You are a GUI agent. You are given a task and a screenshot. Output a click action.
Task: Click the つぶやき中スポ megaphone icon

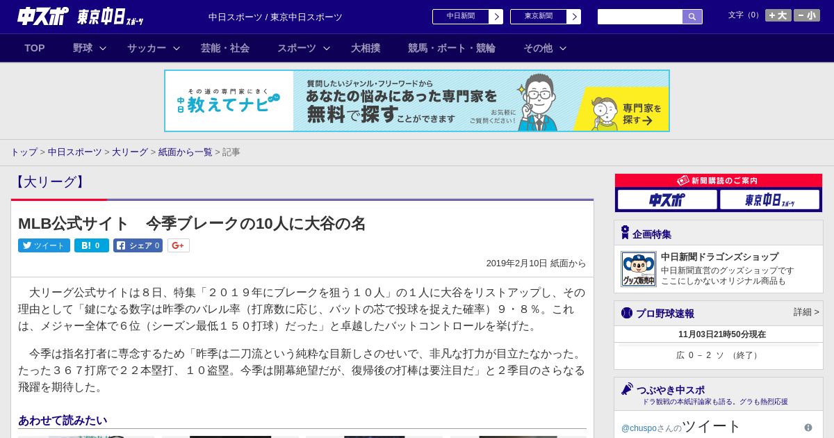pos(628,389)
